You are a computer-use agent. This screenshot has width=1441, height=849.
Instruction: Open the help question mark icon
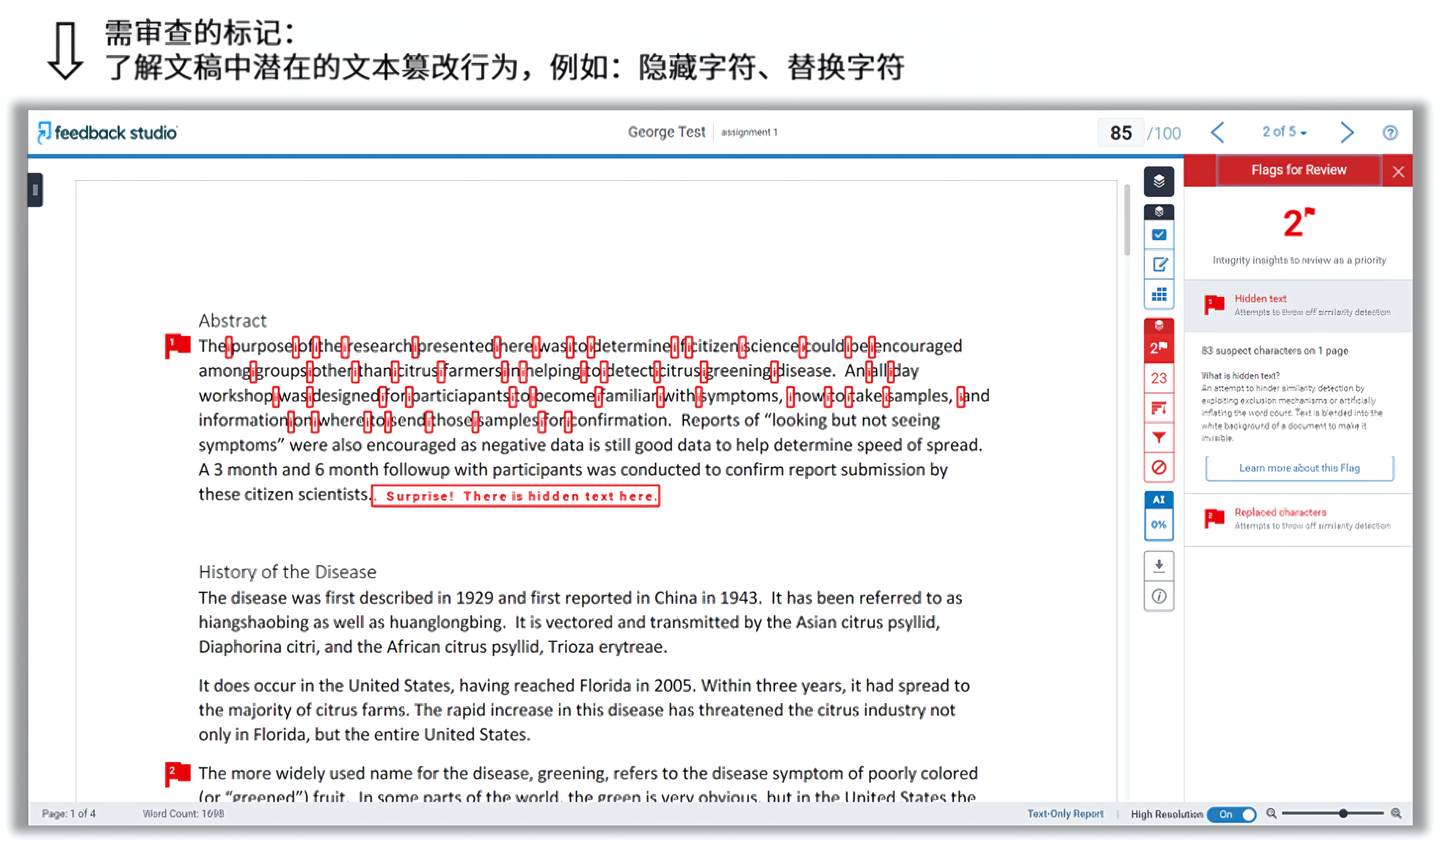coord(1390,133)
